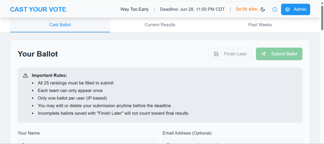This screenshot has height=144, width=324.
Task: Click the Finish Later button text
Action: point(235,54)
